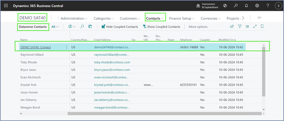Open the hamburger navigation menu icon
This screenshot has height=121, width=284.
[259, 18]
